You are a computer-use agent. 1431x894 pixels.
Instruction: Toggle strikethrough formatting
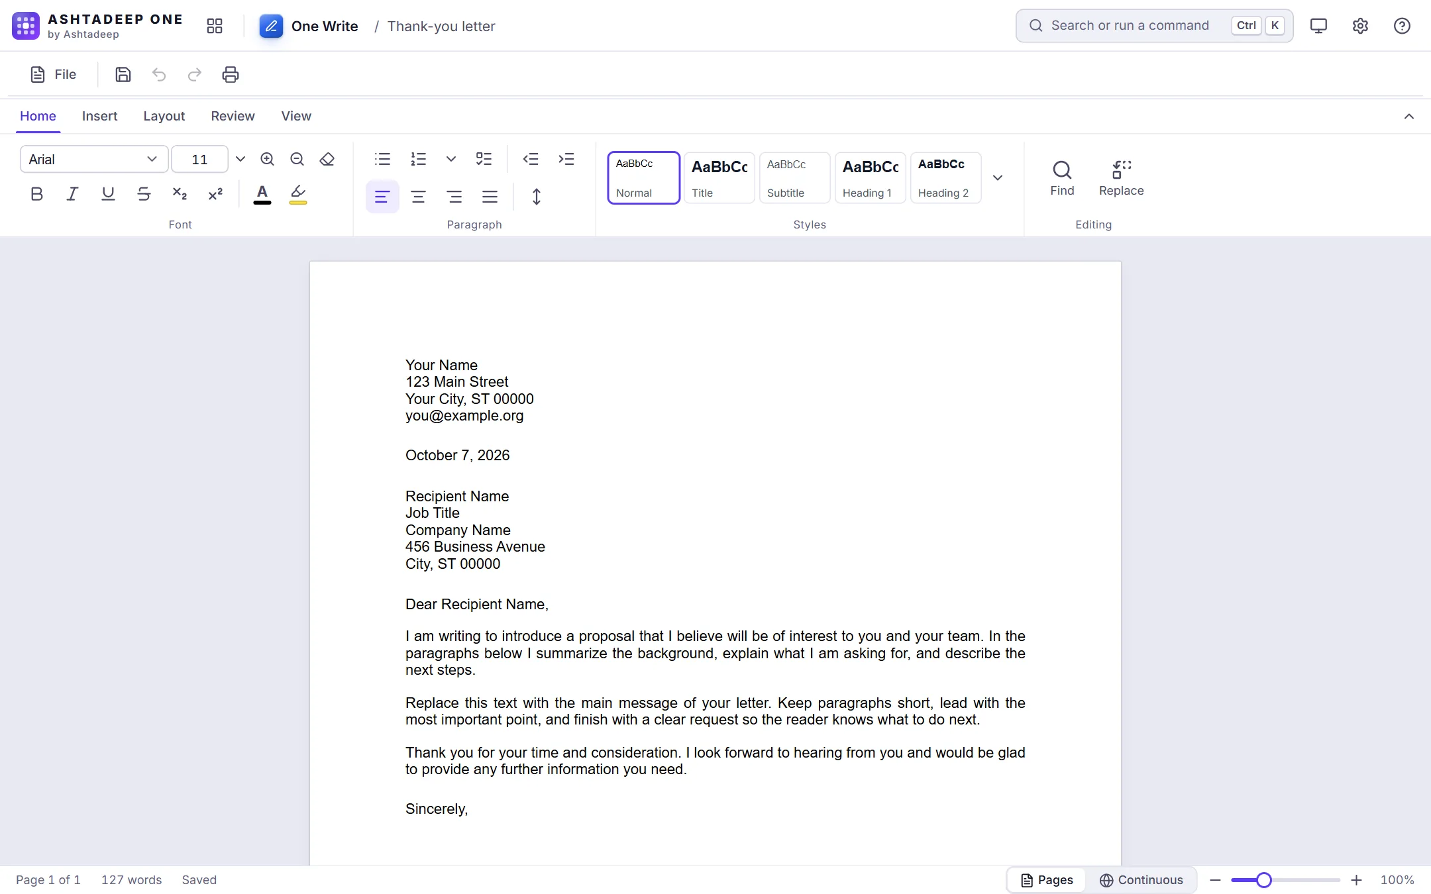144,194
